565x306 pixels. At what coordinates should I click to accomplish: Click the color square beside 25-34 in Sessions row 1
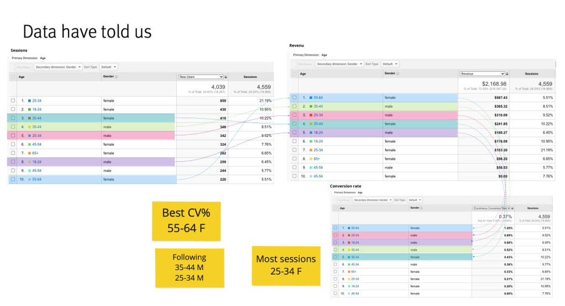(29, 101)
